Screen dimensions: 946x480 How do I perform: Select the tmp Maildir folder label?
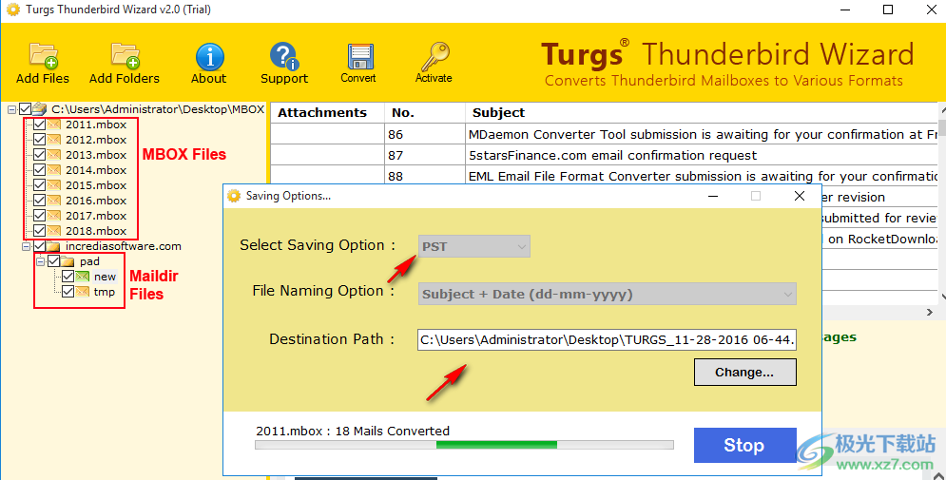[104, 292]
